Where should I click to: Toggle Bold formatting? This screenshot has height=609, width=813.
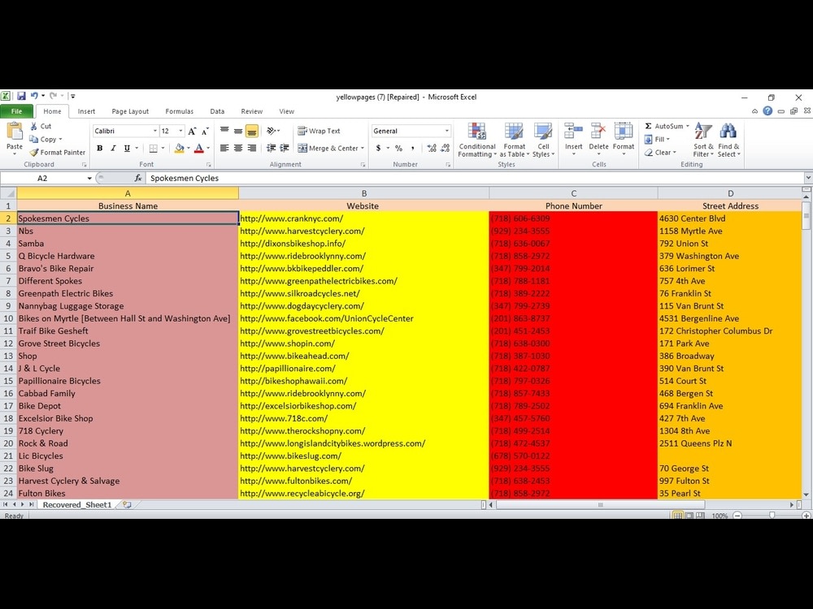pyautogui.click(x=99, y=148)
